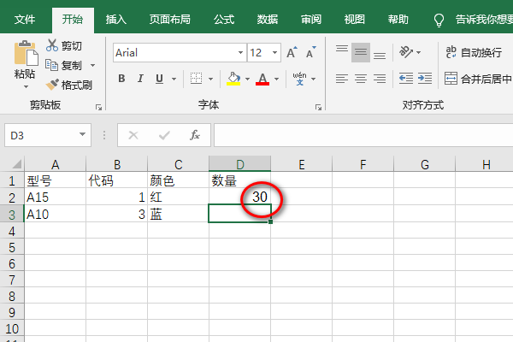The width and height of the screenshot is (513, 342).
Task: Decrease indent
Action: pos(406,79)
